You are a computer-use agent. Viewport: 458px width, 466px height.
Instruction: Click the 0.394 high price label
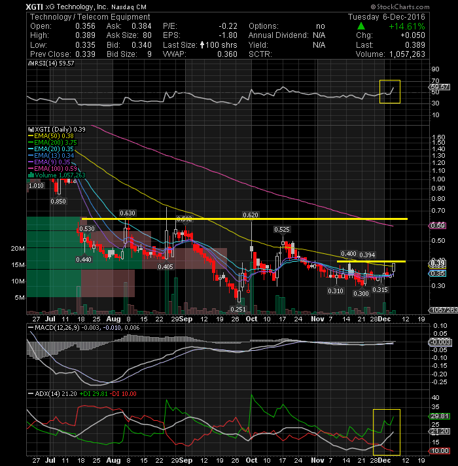pos(368,255)
